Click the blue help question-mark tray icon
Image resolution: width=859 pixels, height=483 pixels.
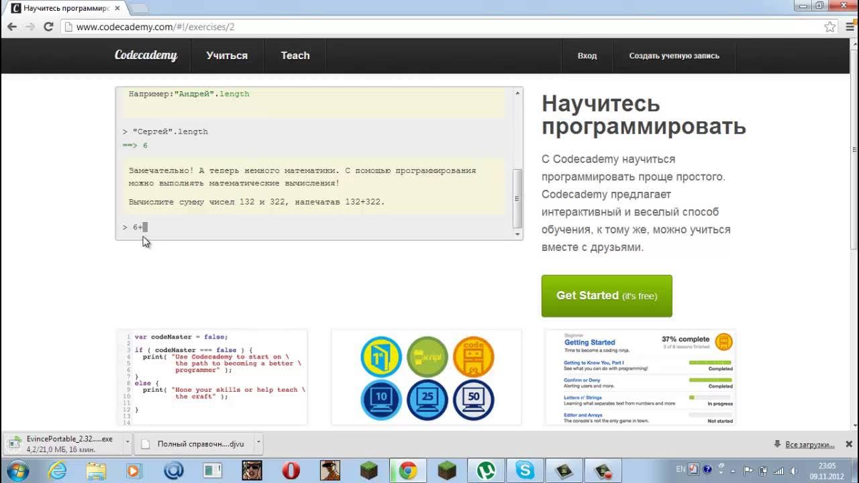(707, 470)
